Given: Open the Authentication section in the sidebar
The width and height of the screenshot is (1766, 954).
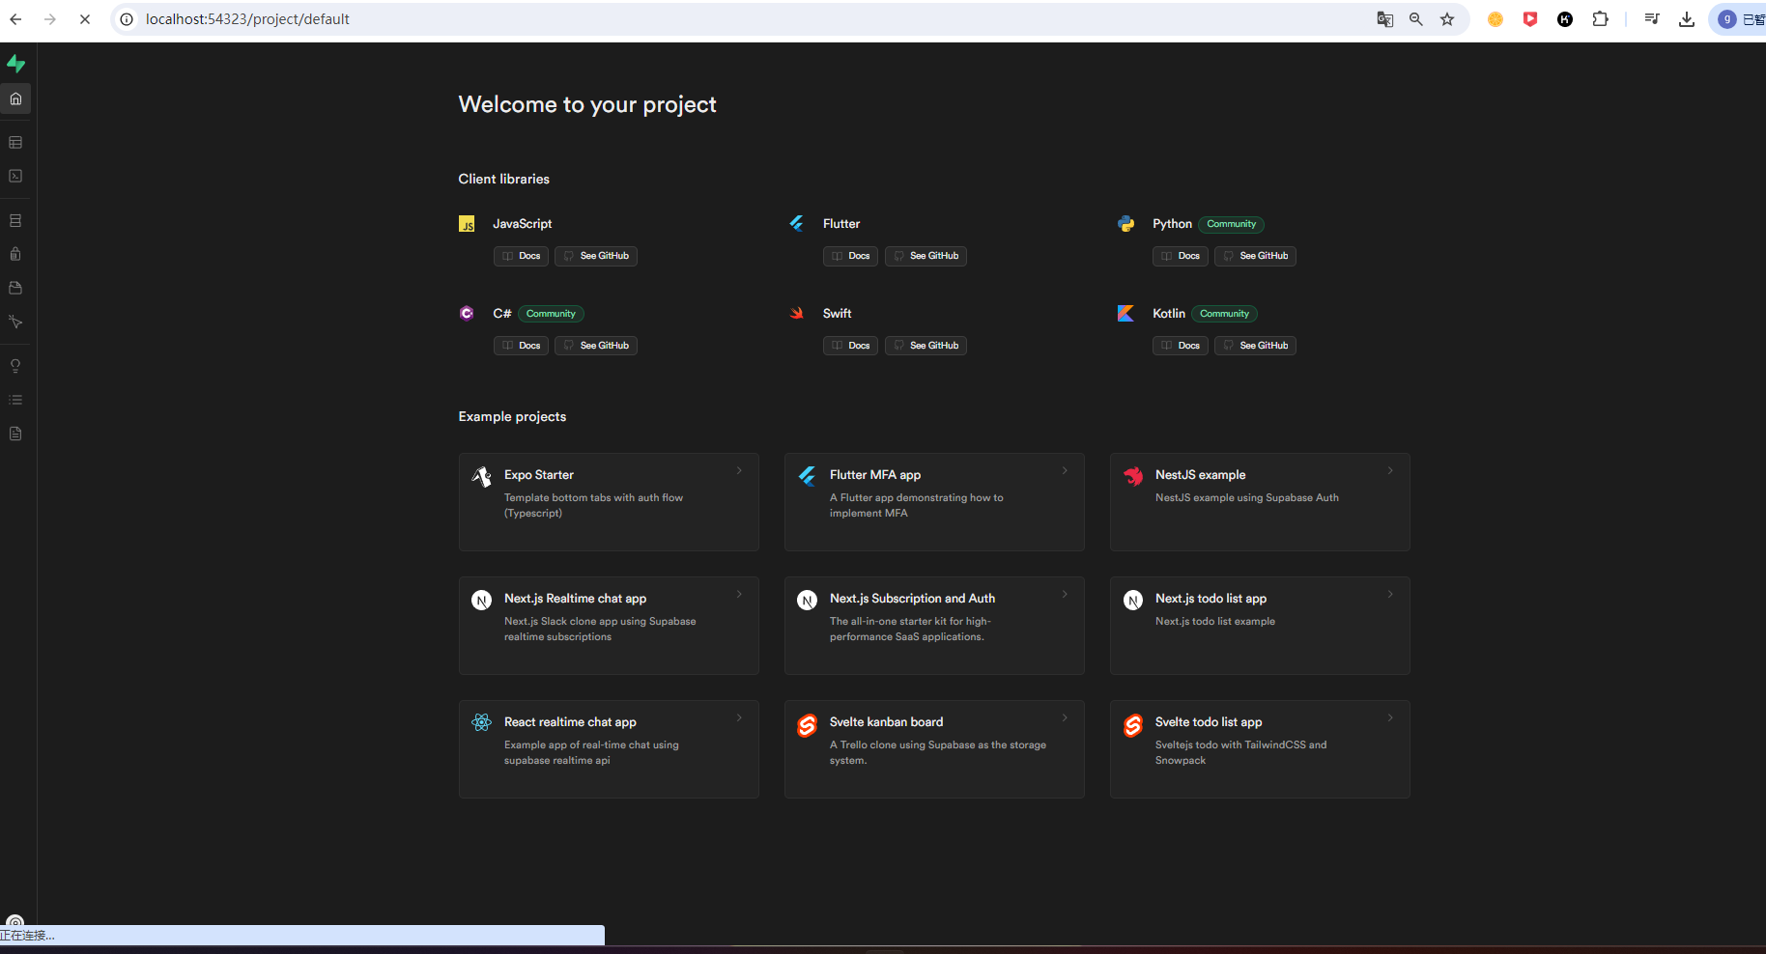Looking at the screenshot, I should [x=15, y=254].
